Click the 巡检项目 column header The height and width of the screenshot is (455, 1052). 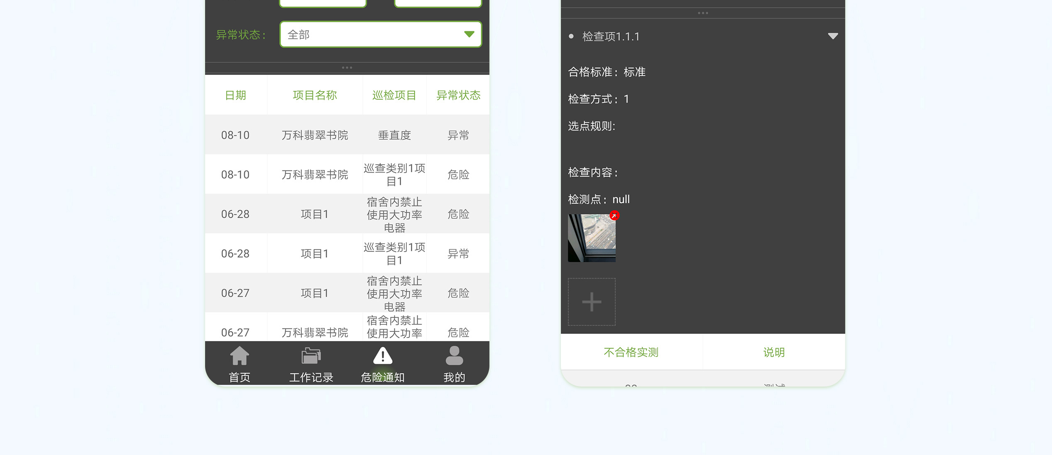[394, 95]
